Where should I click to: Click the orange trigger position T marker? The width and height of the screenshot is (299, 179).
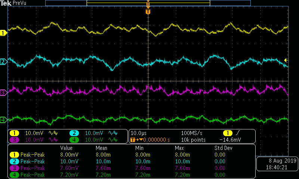click(x=148, y=12)
